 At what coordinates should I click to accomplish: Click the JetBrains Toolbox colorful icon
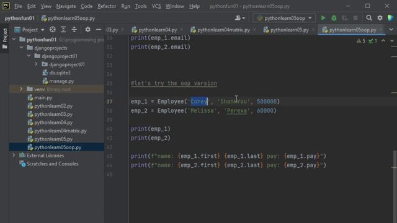[390, 18]
